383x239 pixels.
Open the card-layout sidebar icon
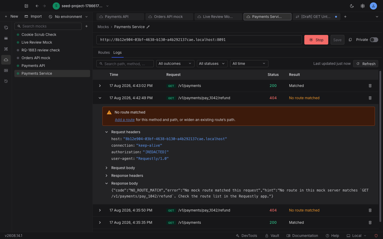[x=6, y=71]
